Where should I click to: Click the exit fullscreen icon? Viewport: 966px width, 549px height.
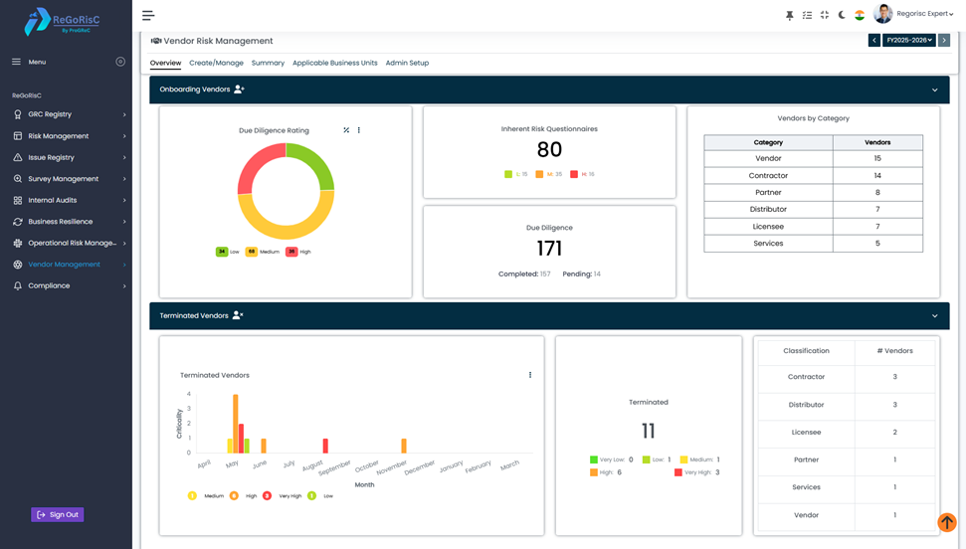pyautogui.click(x=824, y=15)
